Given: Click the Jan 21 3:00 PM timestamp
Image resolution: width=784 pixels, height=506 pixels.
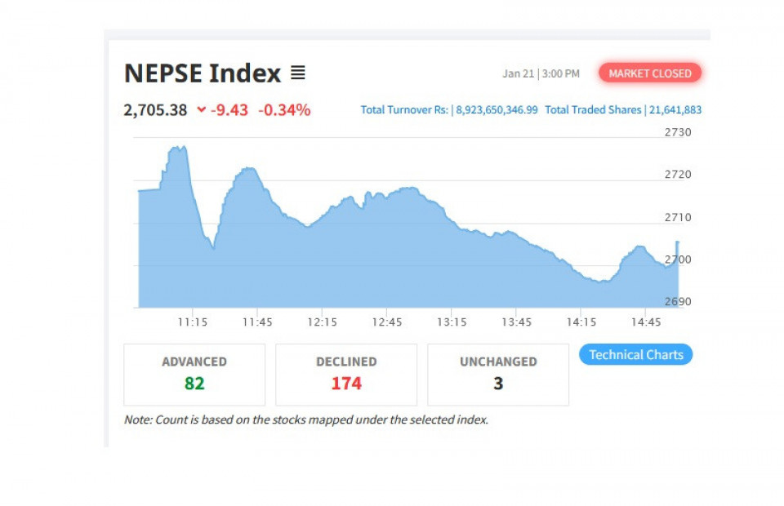Looking at the screenshot, I should (x=541, y=73).
